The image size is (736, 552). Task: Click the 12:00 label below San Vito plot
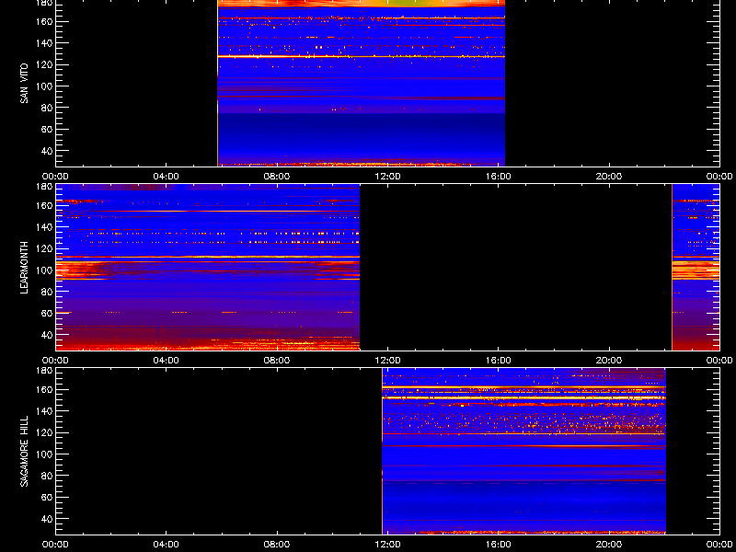click(387, 177)
